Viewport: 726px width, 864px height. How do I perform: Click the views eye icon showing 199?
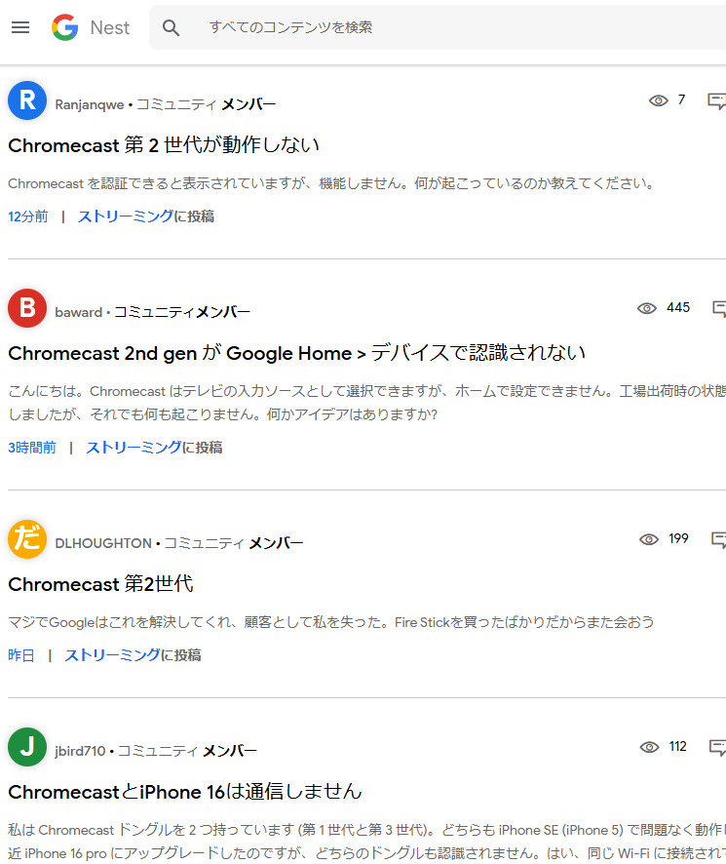649,539
